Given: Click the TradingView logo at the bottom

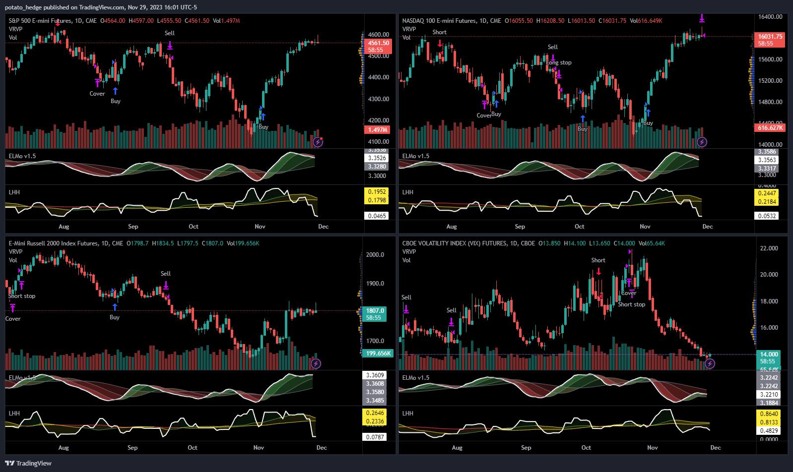Looking at the screenshot, I should click(28, 463).
